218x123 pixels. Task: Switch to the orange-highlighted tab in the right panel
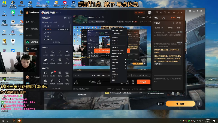pyautogui.click(x=173, y=18)
